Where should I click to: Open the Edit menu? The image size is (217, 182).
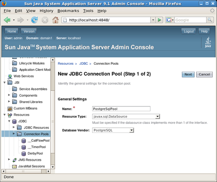click(18, 11)
